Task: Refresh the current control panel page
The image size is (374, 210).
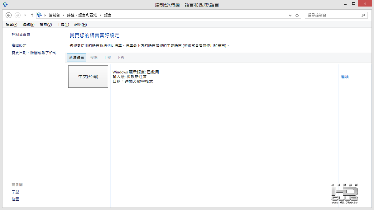Action: 297,15
